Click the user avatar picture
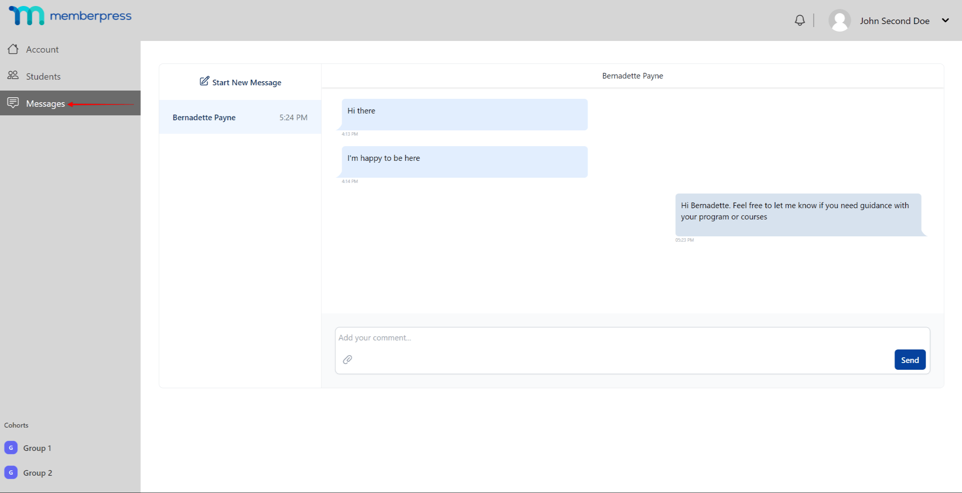 pos(839,21)
